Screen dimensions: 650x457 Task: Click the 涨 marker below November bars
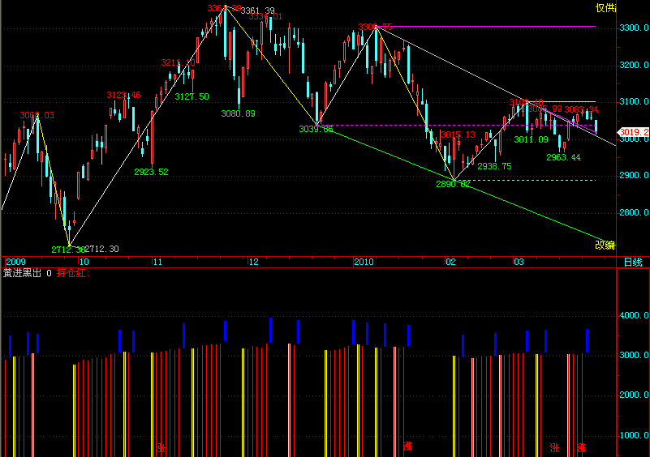[x=161, y=447]
